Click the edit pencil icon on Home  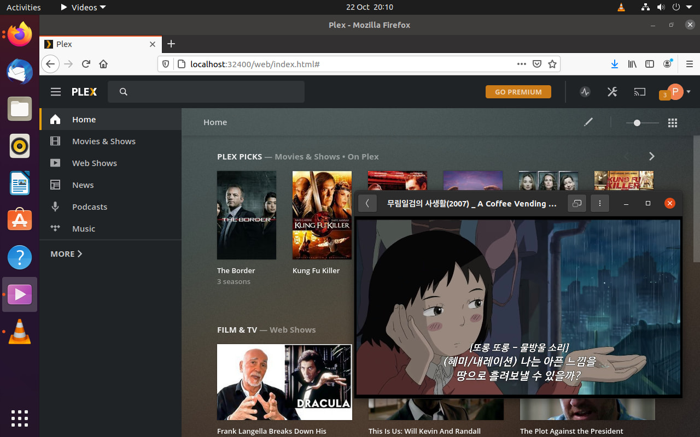[588, 122]
